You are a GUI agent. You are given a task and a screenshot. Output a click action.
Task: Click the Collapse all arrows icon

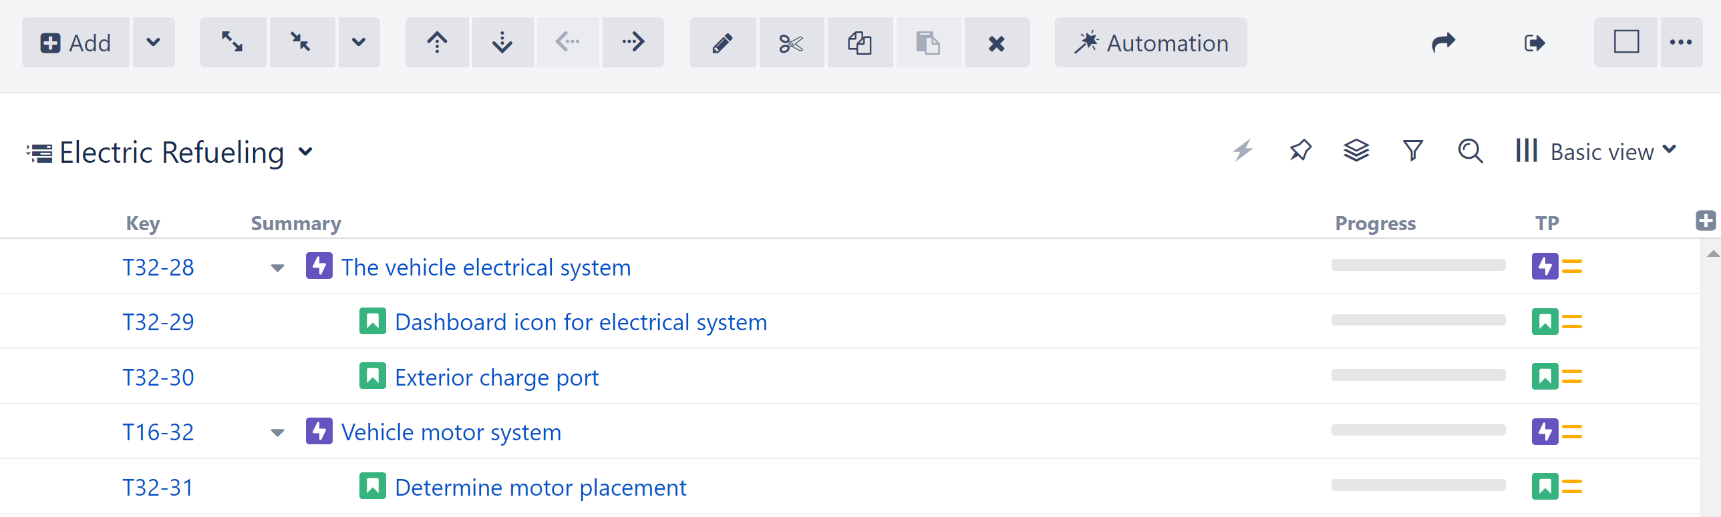coord(301,43)
